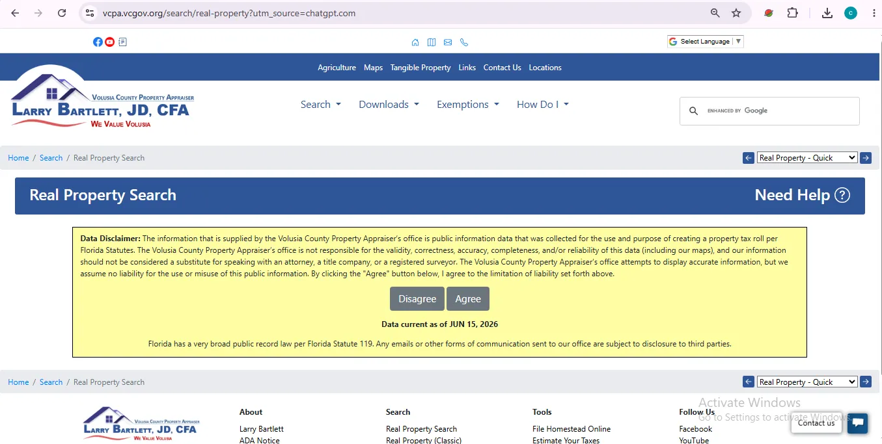Click previous arrow beside lower Real Property dropdown
Image resolution: width=882 pixels, height=444 pixels.
[749, 382]
